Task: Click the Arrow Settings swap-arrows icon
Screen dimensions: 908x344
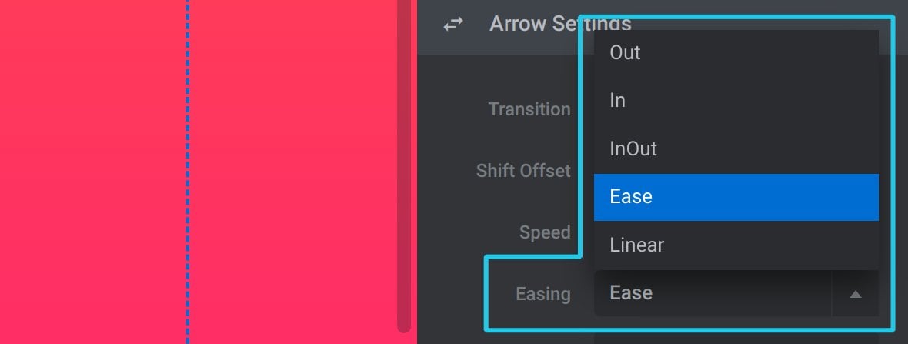Action: (x=452, y=25)
